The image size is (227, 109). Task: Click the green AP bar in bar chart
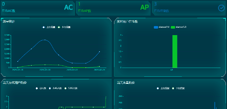click(175, 52)
